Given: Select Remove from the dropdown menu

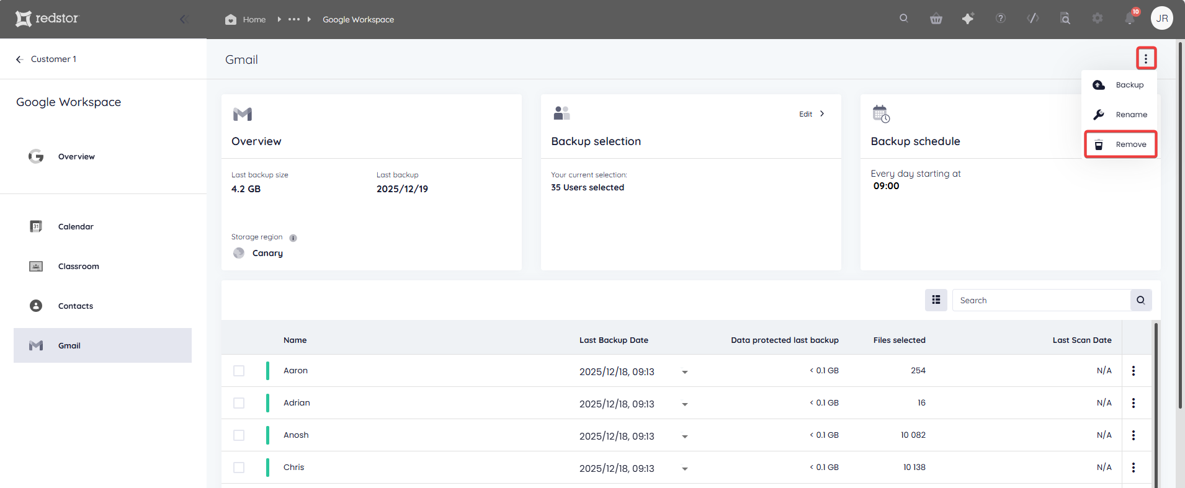Looking at the screenshot, I should click(1120, 144).
